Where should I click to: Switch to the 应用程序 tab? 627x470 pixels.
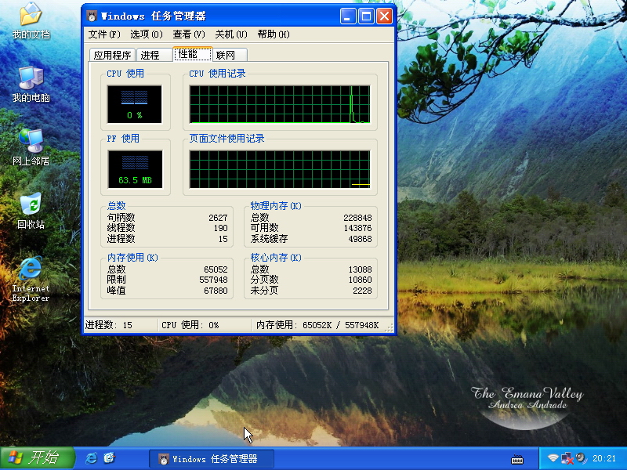pos(112,55)
